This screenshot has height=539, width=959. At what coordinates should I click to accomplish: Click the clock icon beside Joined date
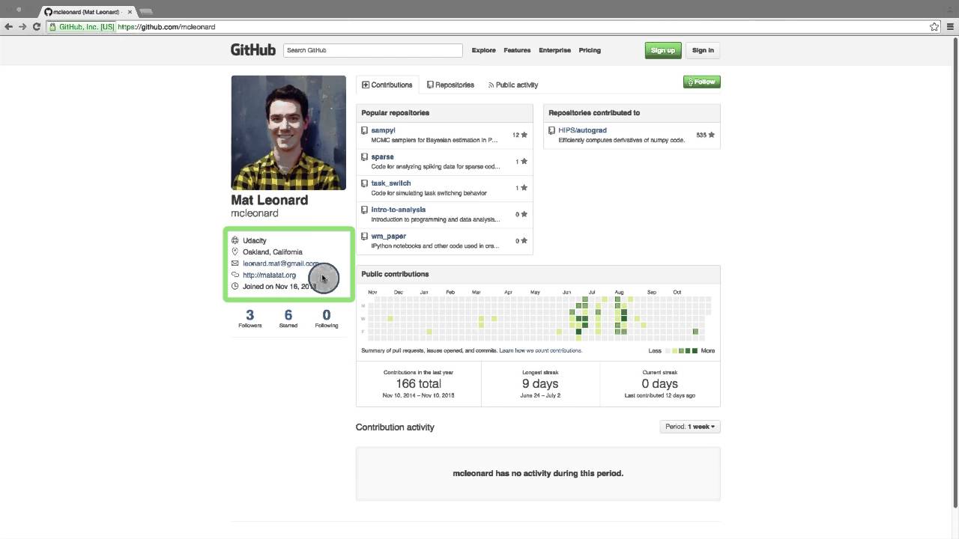[x=235, y=286]
